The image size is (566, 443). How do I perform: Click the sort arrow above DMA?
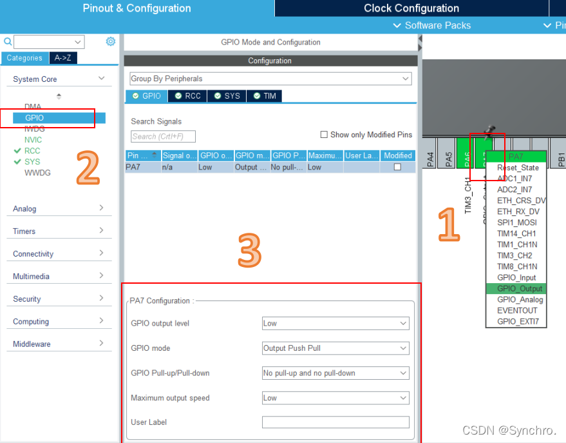59,96
